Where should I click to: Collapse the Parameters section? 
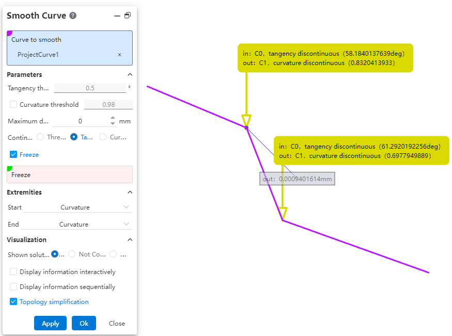pyautogui.click(x=130, y=75)
